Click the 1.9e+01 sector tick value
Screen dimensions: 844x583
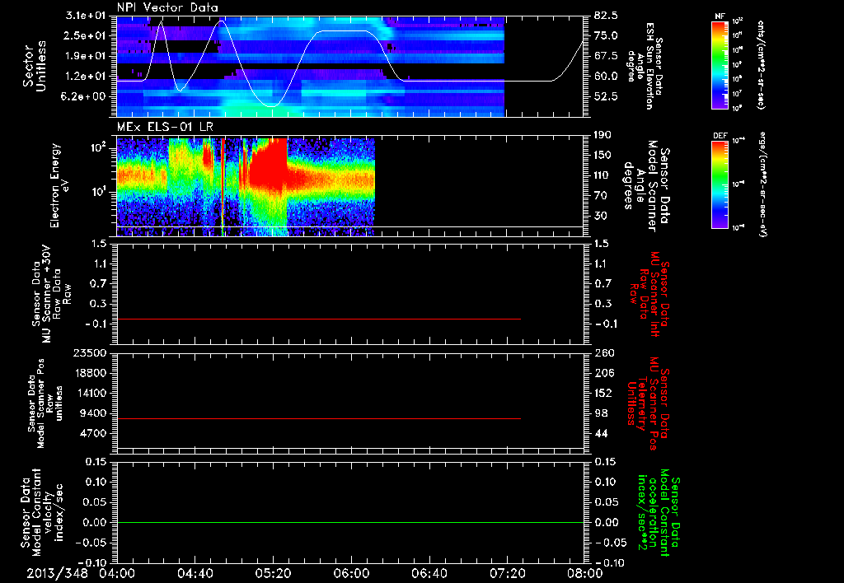point(86,56)
